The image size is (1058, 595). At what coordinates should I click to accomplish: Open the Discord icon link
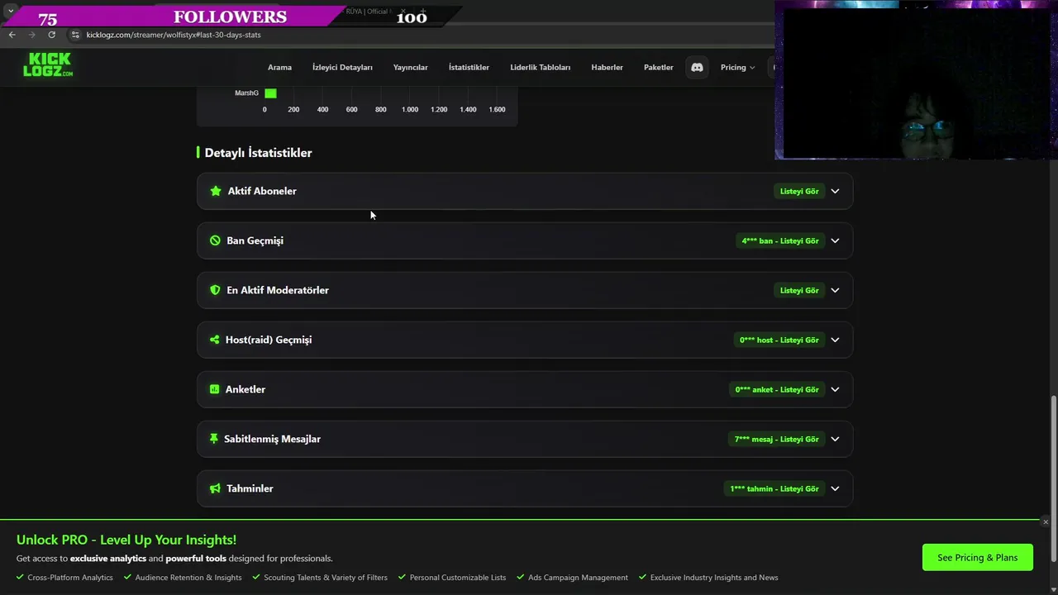[697, 67]
